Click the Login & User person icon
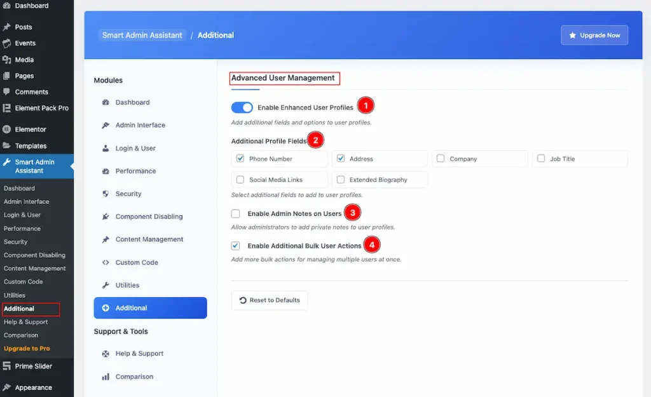651x397 pixels. point(106,148)
